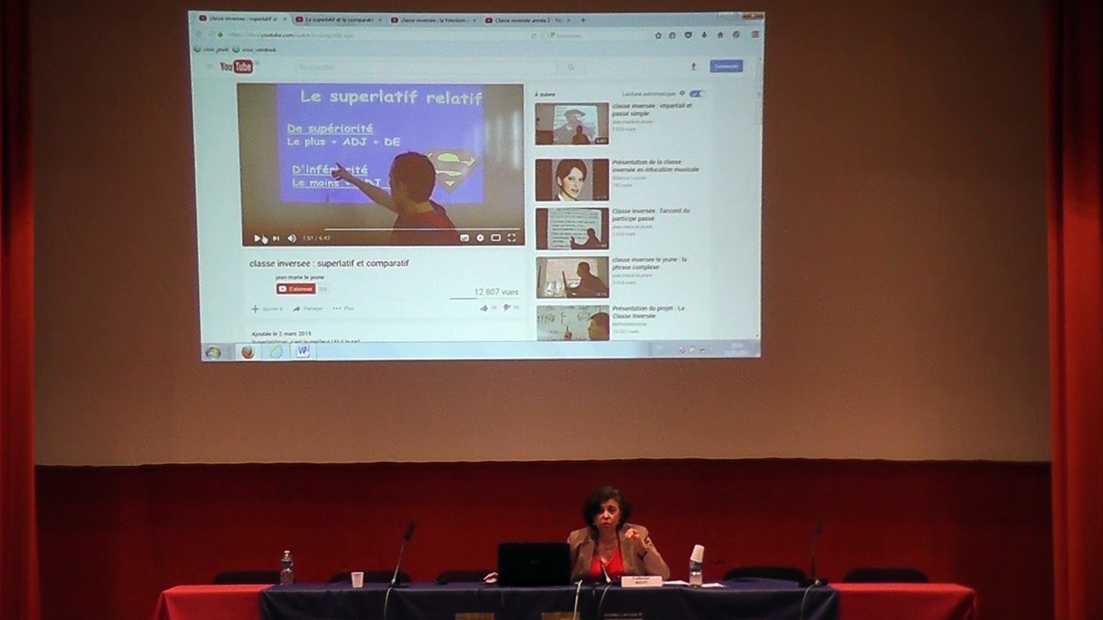Click the green taskbar application icon
The height and width of the screenshot is (620, 1103).
276,351
